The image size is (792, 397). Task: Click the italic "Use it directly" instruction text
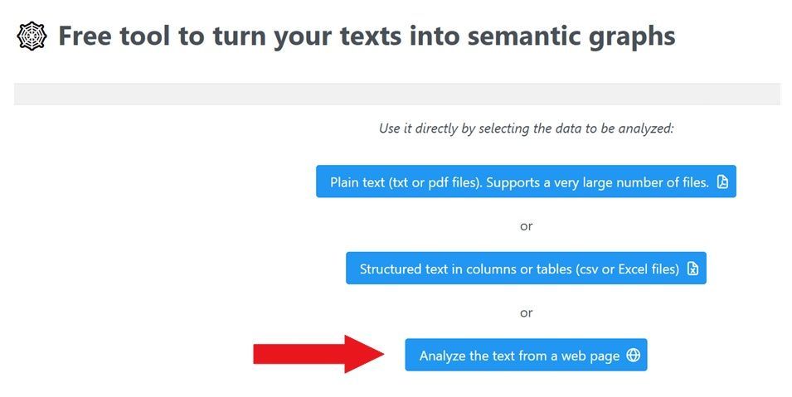click(526, 128)
